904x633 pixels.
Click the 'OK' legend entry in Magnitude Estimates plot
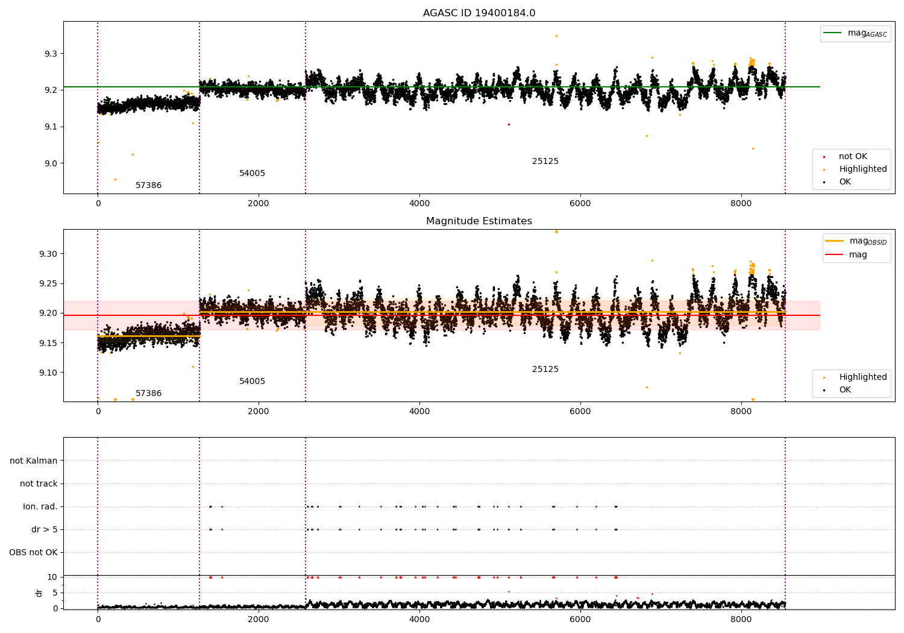coord(845,390)
